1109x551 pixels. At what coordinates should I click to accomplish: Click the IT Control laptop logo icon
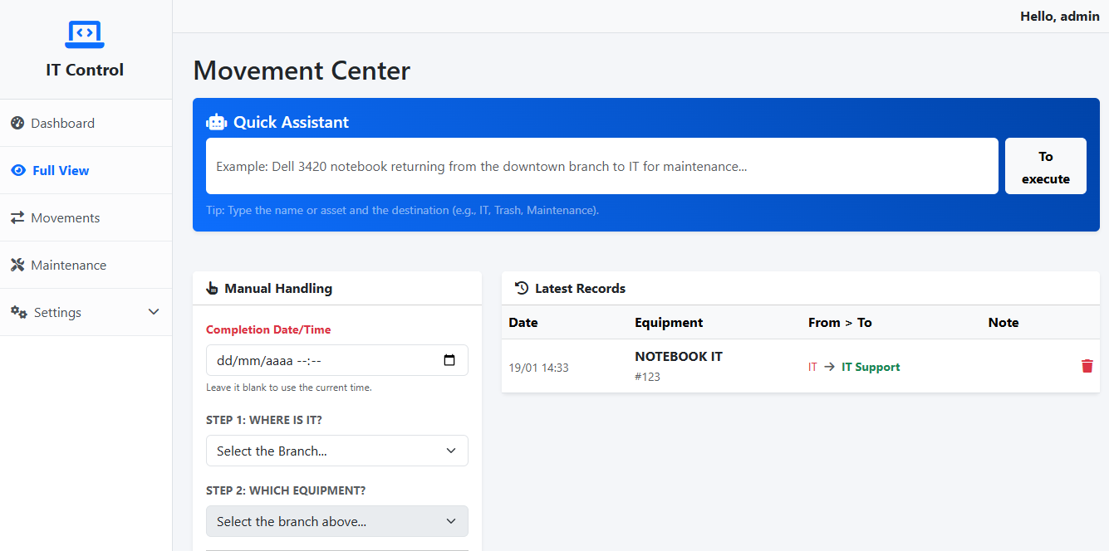[84, 34]
